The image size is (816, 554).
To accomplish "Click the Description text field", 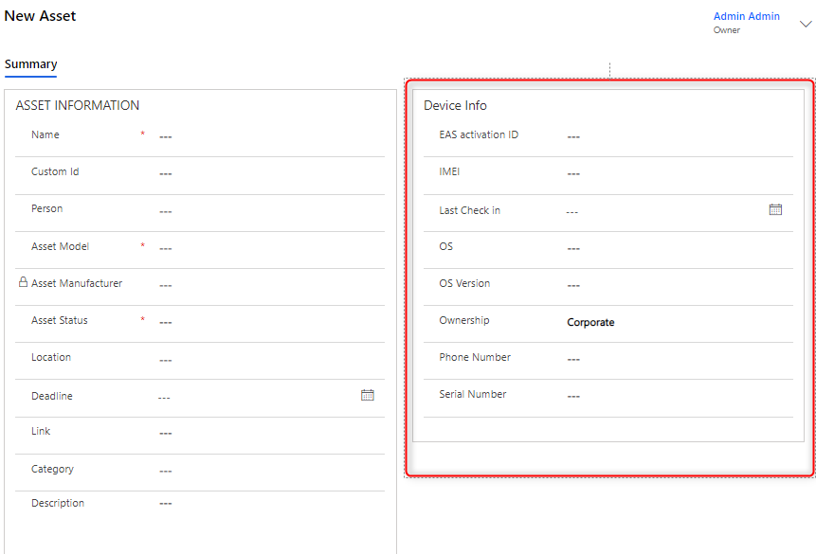I will (x=265, y=504).
